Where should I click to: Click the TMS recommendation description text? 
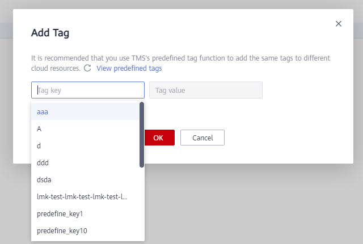tap(180, 63)
